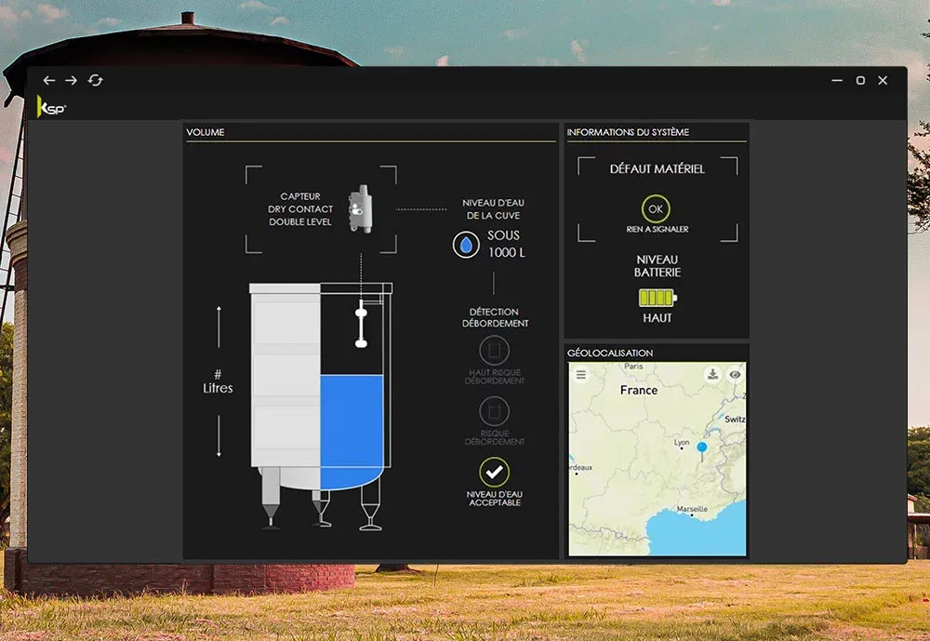Toggle map visibility with the eye icon
Image resolution: width=930 pixels, height=641 pixels.
coord(735,374)
